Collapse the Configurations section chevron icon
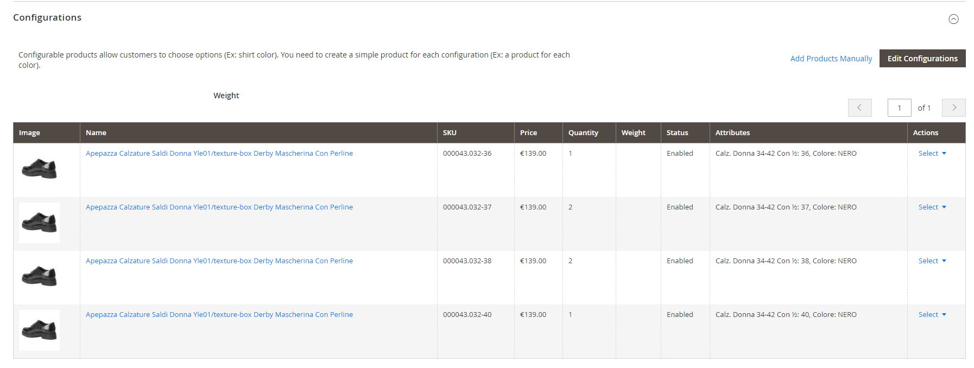This screenshot has width=974, height=368. click(953, 19)
